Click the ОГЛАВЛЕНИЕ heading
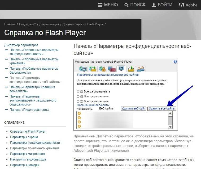201x169 pixels. [x=14, y=122]
